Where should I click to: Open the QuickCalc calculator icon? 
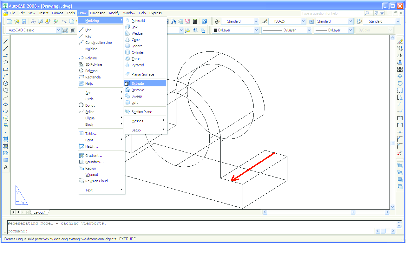pyautogui.click(x=195, y=21)
